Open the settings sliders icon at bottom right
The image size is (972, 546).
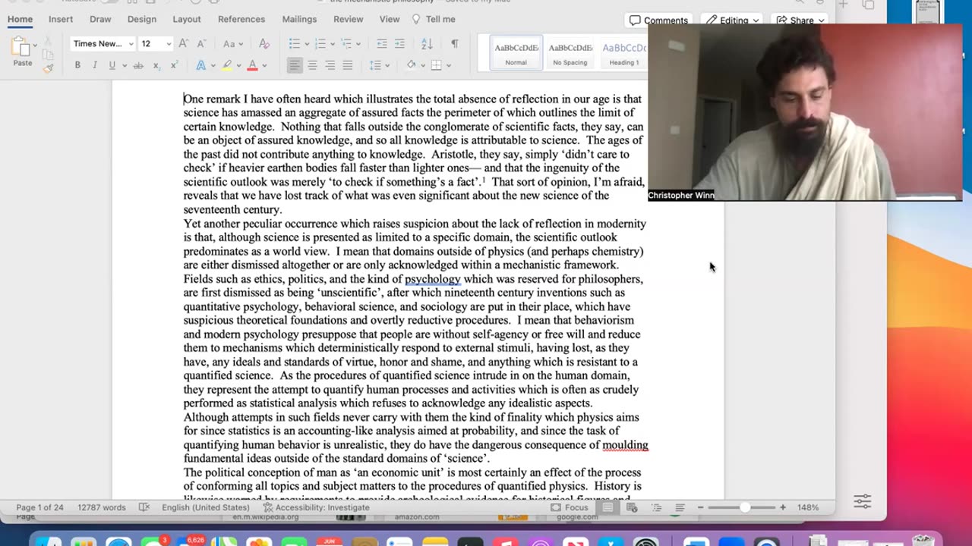click(863, 500)
